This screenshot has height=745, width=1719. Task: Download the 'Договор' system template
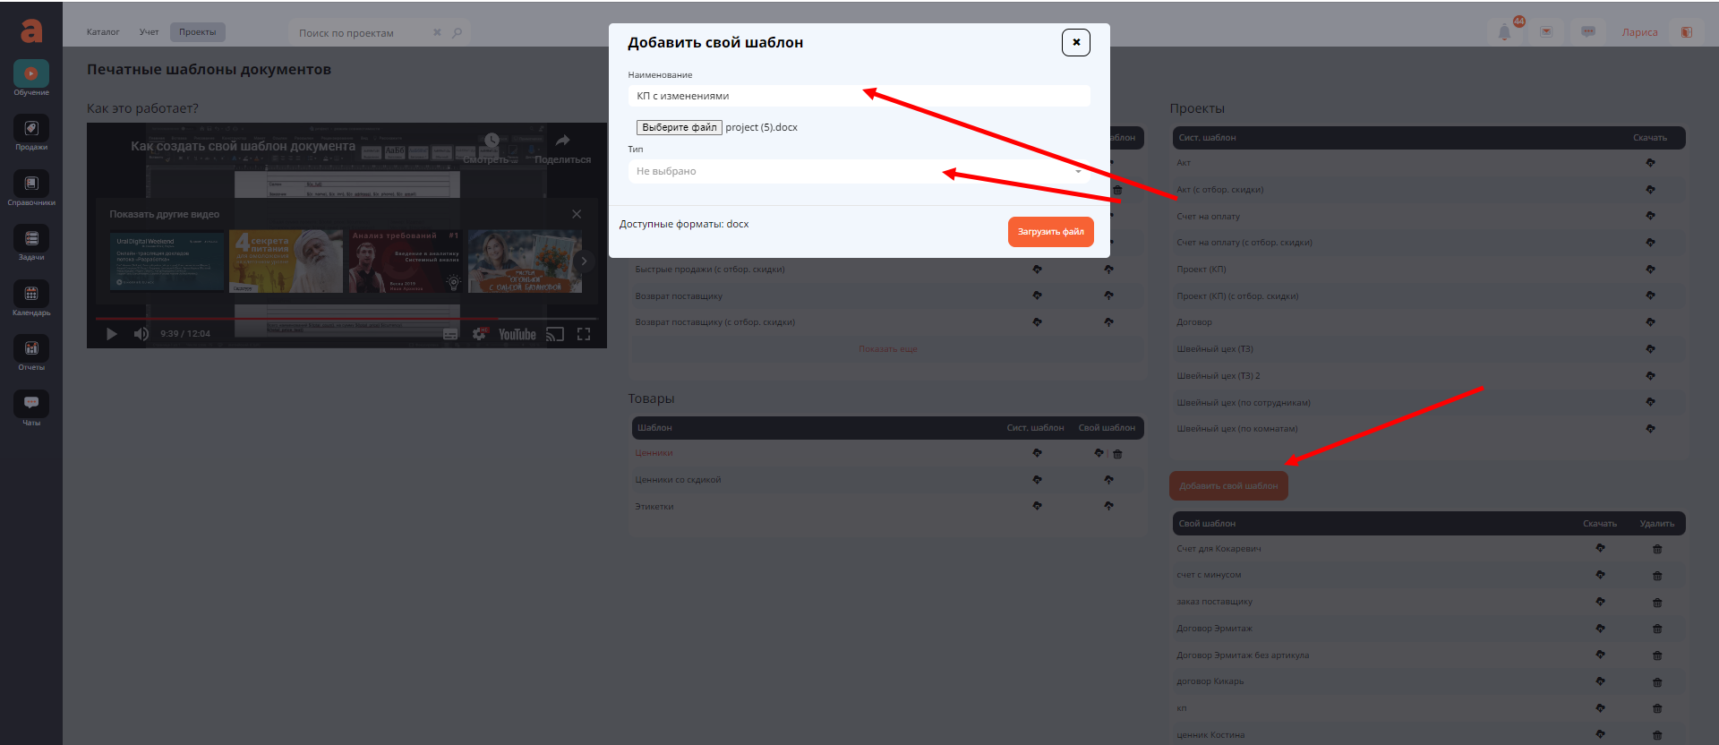point(1650,322)
